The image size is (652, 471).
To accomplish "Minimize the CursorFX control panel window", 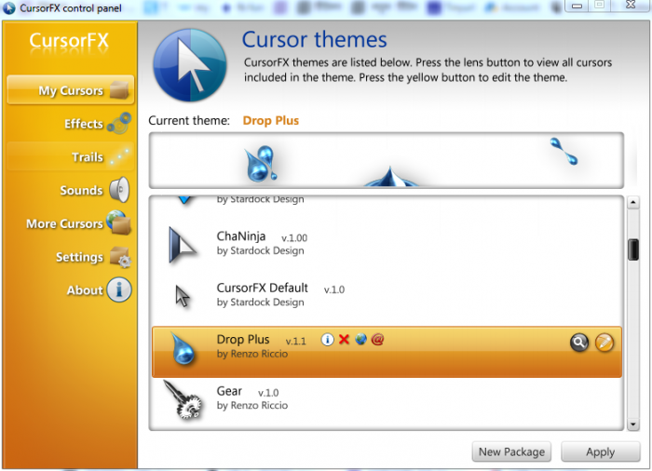I will coord(577,6).
